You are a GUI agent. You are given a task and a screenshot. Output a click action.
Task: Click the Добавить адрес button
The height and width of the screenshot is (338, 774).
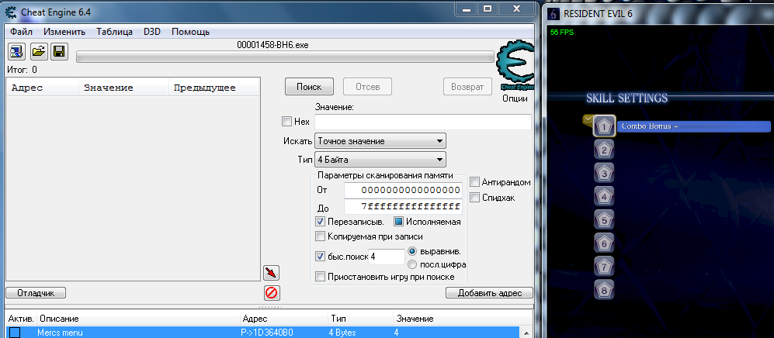tap(490, 293)
